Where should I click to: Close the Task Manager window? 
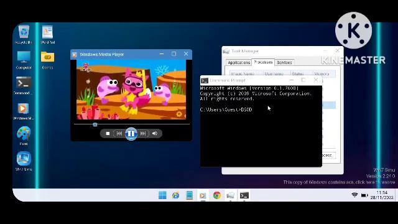pos(337,51)
